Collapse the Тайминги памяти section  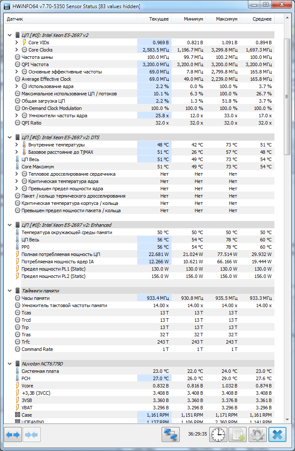10,291
